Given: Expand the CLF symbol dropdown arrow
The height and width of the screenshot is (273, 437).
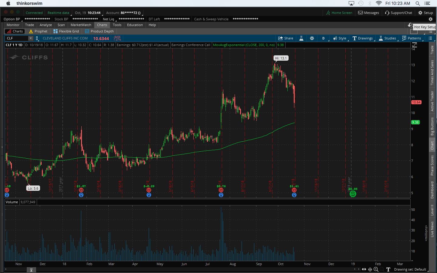Looking at the screenshot, I should click(31, 38).
